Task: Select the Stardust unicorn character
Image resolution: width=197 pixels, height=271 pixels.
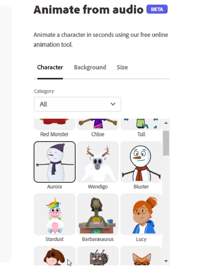Action: tap(54, 214)
